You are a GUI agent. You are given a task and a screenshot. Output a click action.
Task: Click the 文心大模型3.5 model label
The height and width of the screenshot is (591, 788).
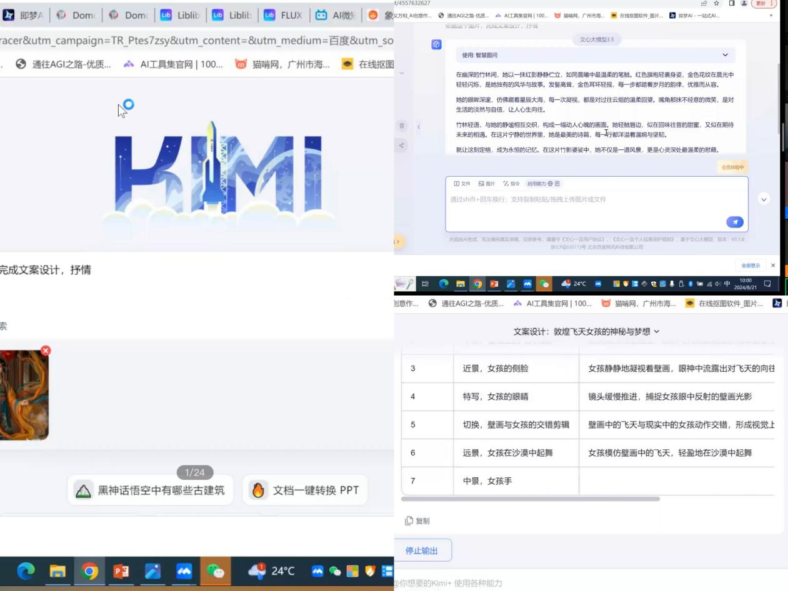coord(597,39)
